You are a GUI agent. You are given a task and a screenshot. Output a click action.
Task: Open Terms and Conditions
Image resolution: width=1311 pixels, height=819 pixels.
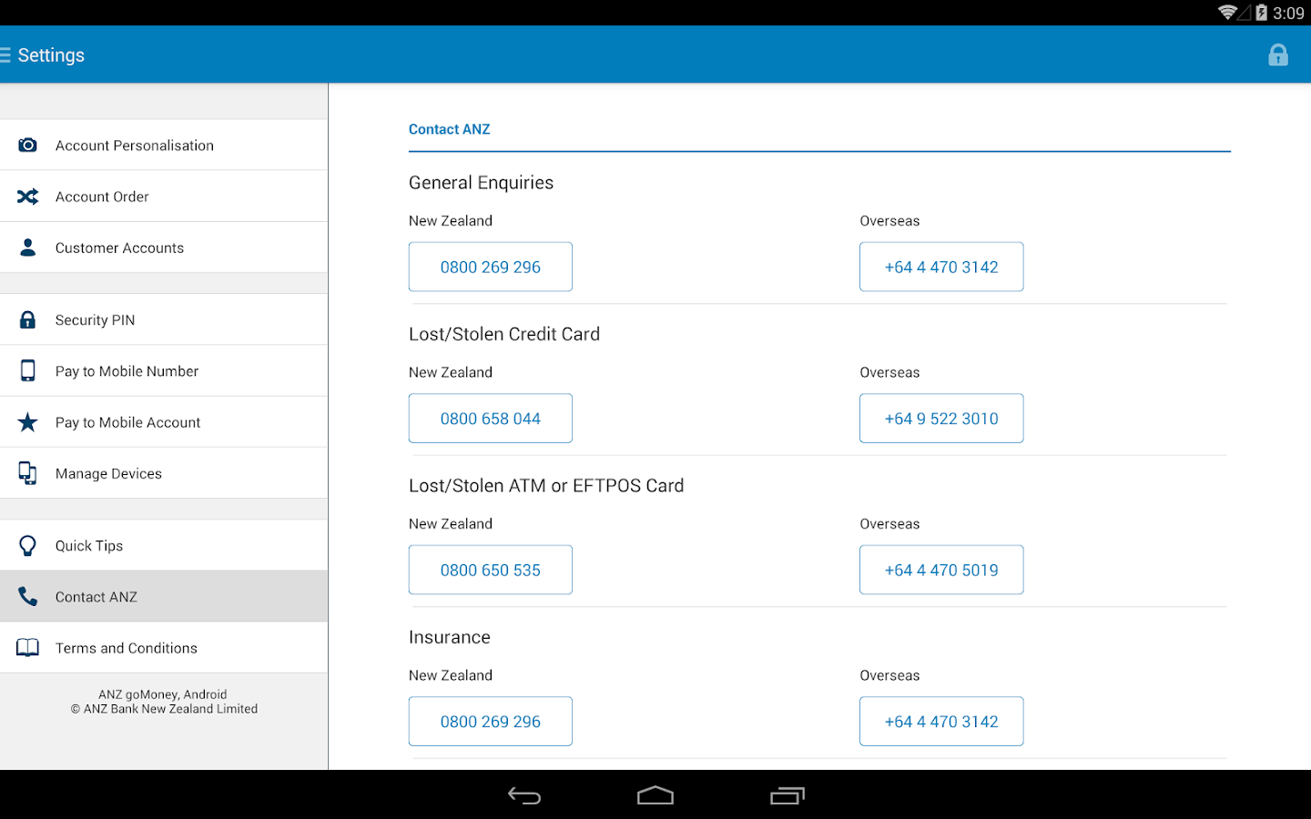point(164,648)
